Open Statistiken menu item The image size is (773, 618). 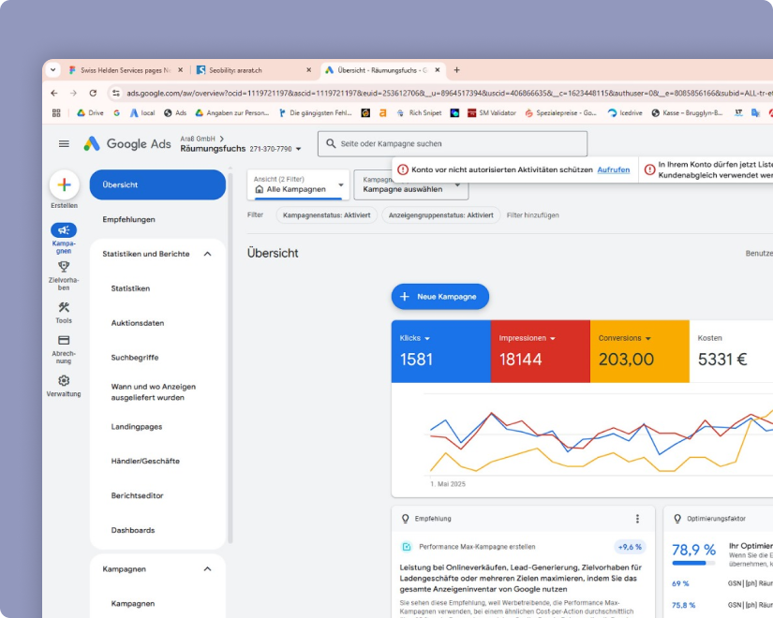(x=130, y=288)
